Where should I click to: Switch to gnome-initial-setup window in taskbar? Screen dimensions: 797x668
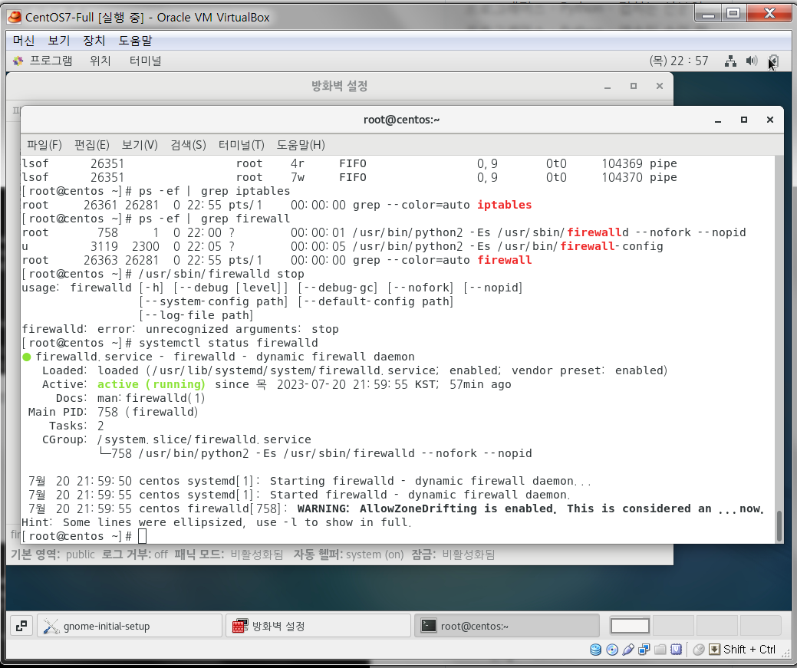point(130,626)
